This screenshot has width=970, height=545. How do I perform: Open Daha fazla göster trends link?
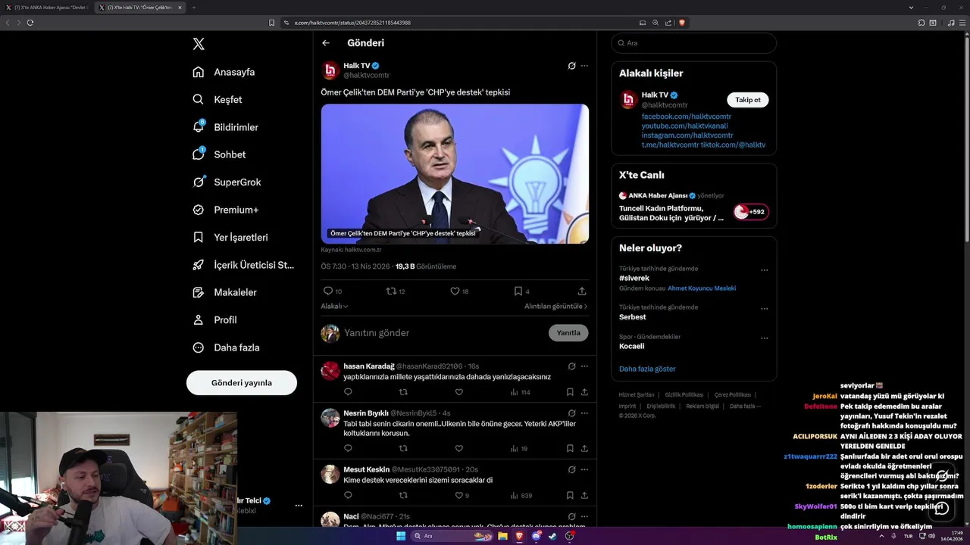tap(647, 369)
